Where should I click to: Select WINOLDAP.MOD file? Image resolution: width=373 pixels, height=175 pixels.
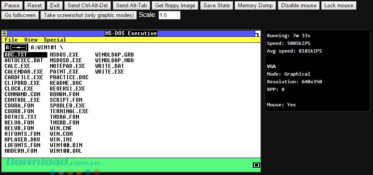(x=114, y=60)
